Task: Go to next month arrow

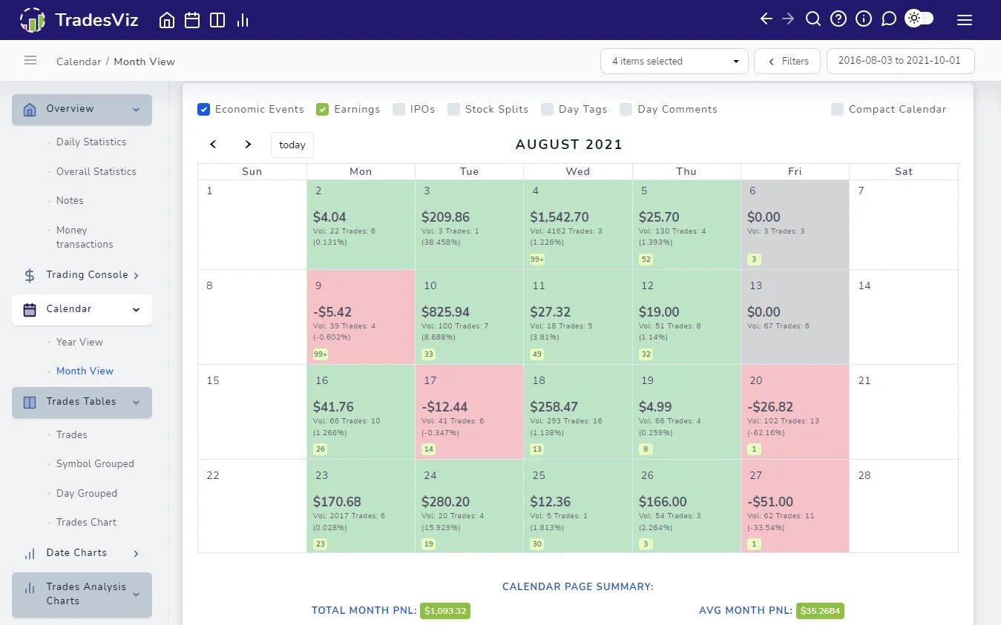Action: click(248, 145)
